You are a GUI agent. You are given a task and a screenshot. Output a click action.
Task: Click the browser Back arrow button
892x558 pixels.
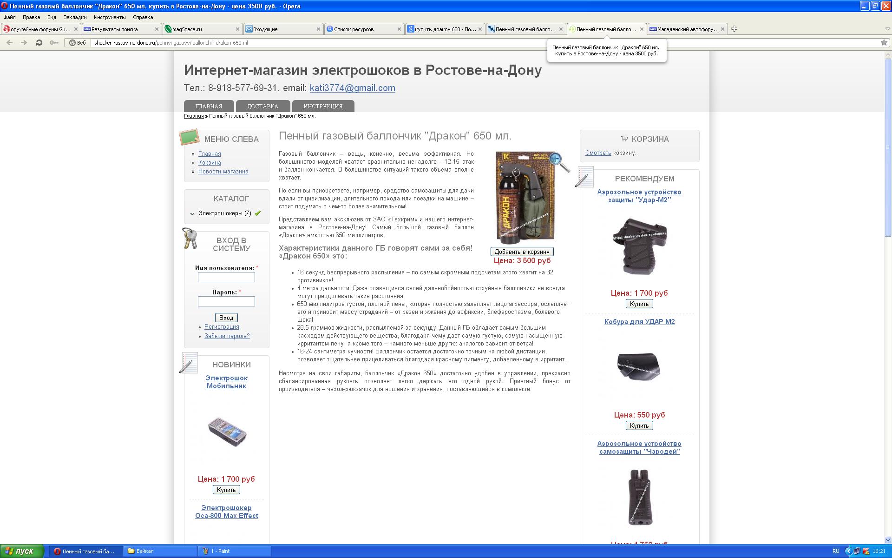pyautogui.click(x=9, y=42)
